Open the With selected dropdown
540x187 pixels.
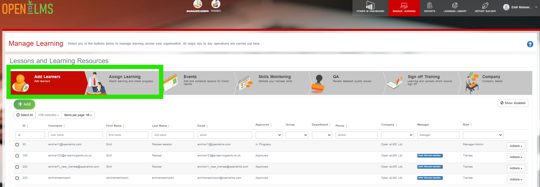pyautogui.click(x=48, y=115)
